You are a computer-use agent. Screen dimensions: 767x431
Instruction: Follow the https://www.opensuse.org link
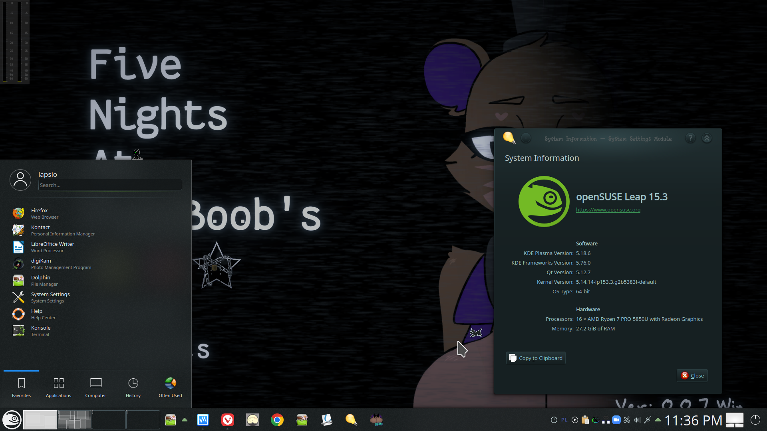608,210
